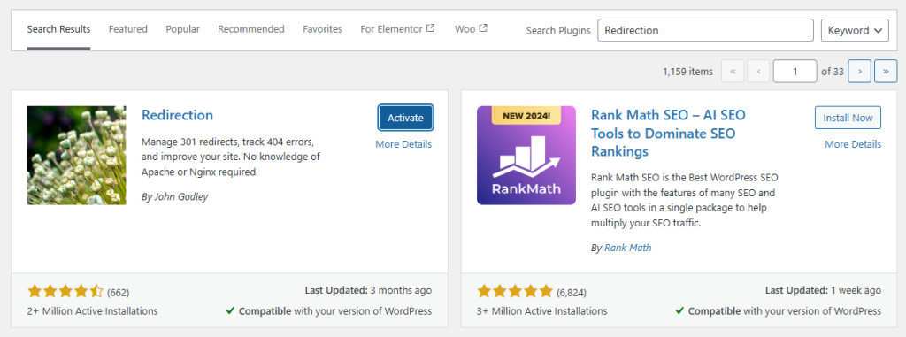This screenshot has width=906, height=337.
Task: View More Details for Redirection
Action: (x=403, y=144)
